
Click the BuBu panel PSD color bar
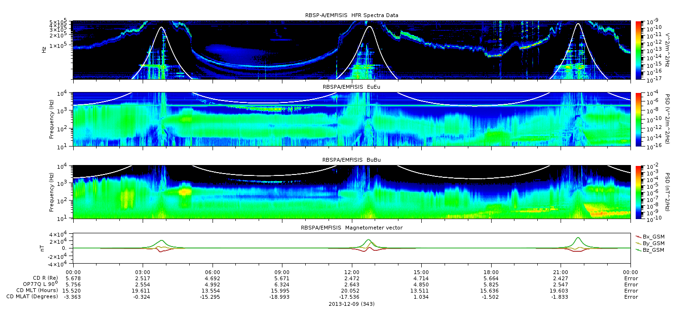[639, 192]
